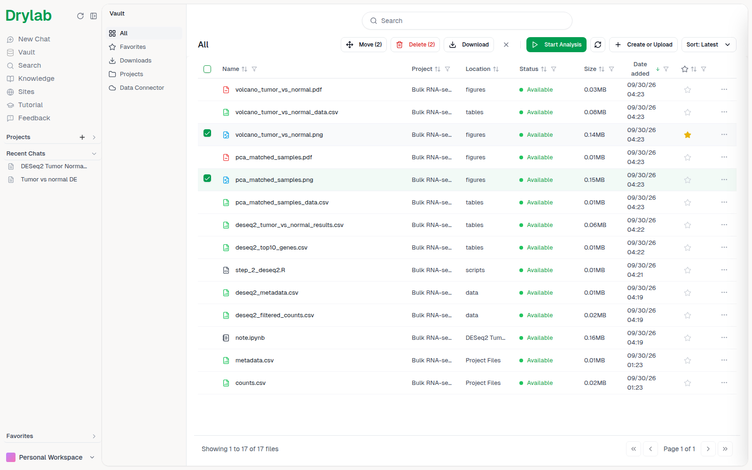Sort by Date added arrow
Image resolution: width=752 pixels, height=470 pixels.
(658, 69)
